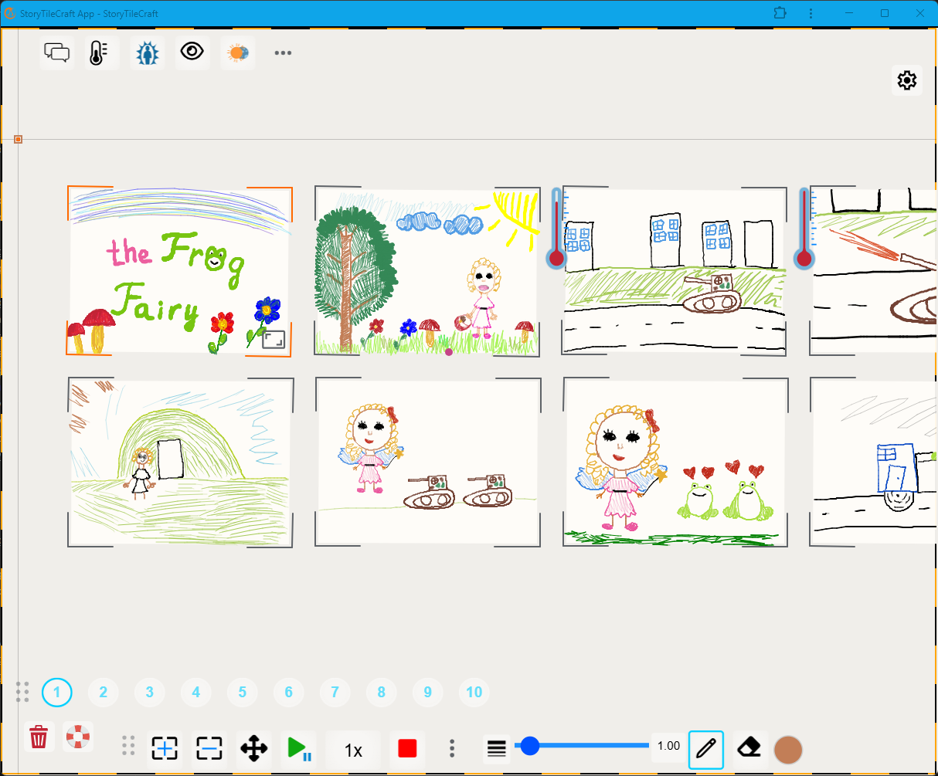
Task: Open the speech bubbles comments icon
Action: (x=57, y=53)
